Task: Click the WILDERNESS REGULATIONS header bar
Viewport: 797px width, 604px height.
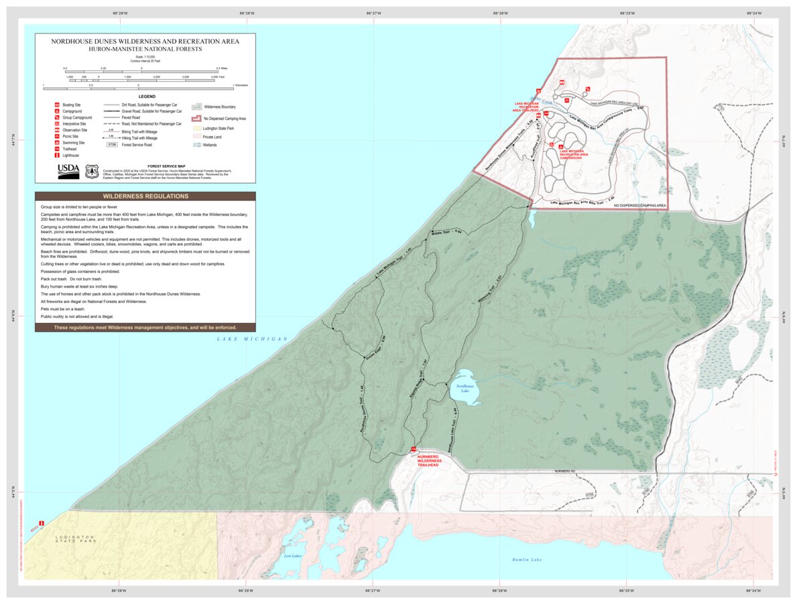Action: click(x=145, y=196)
